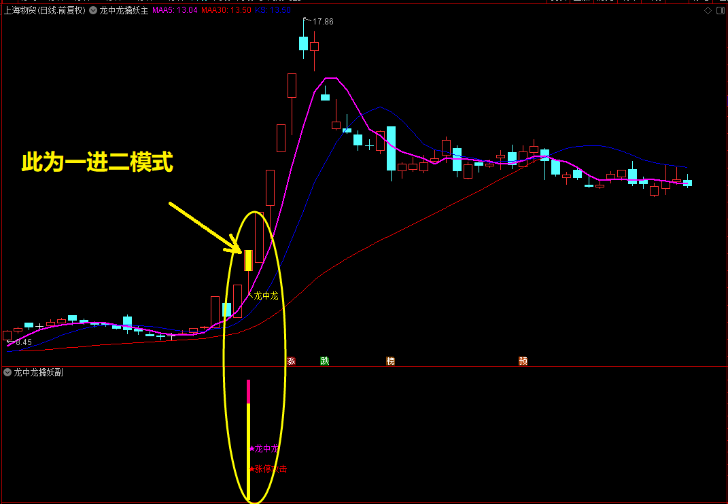The width and height of the screenshot is (728, 504).
Task: Click the yellow 龙中龙 signal label on main chart
Action: tap(266, 295)
